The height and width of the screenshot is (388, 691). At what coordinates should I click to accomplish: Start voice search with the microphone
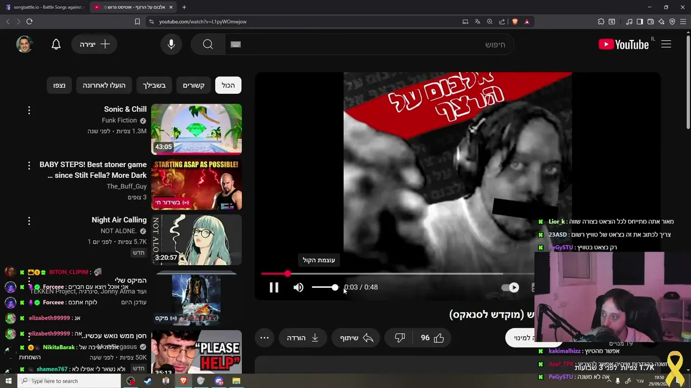click(171, 44)
